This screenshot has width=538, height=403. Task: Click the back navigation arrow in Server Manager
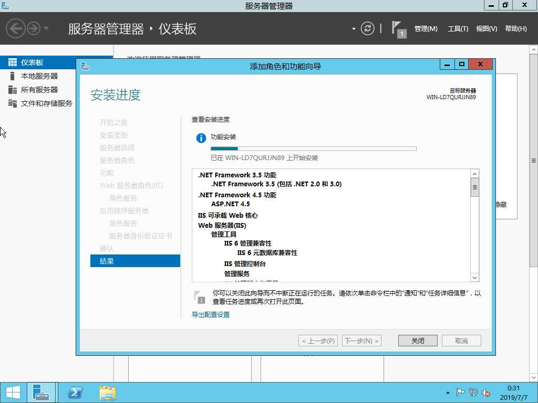pyautogui.click(x=15, y=28)
